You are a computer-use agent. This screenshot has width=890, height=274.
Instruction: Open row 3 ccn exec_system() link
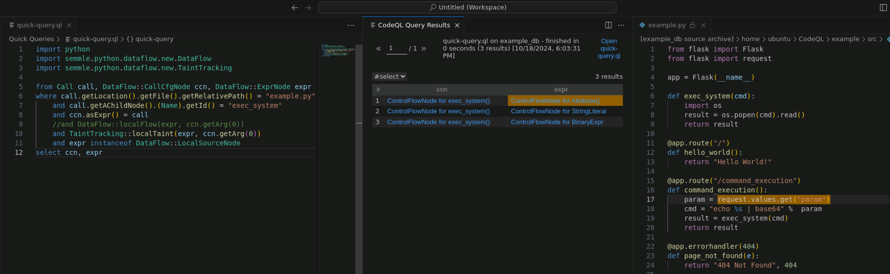(x=439, y=122)
